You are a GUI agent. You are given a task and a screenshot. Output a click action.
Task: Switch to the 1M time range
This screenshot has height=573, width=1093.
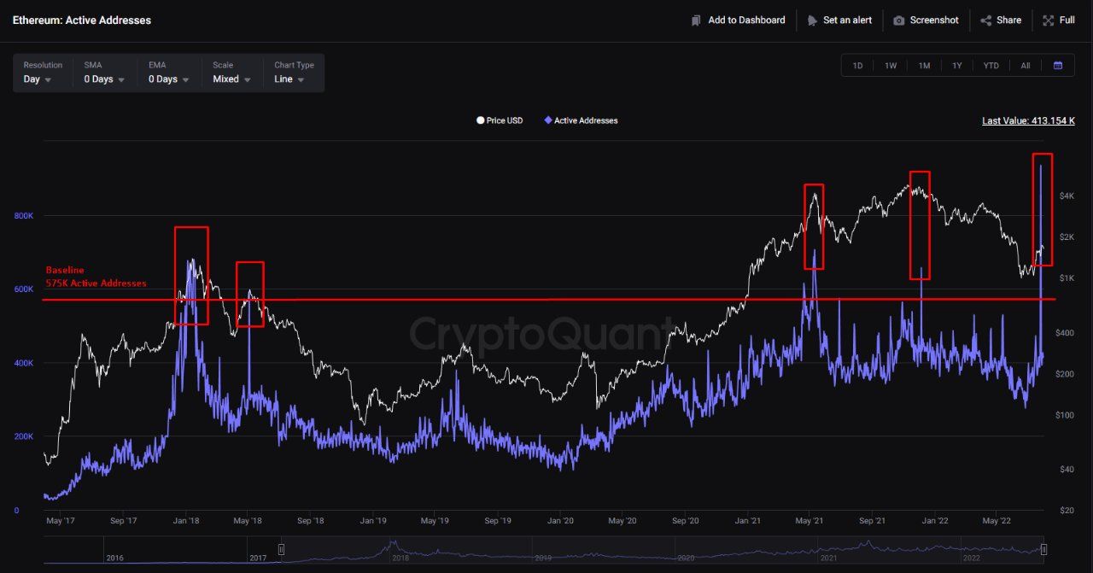click(924, 66)
